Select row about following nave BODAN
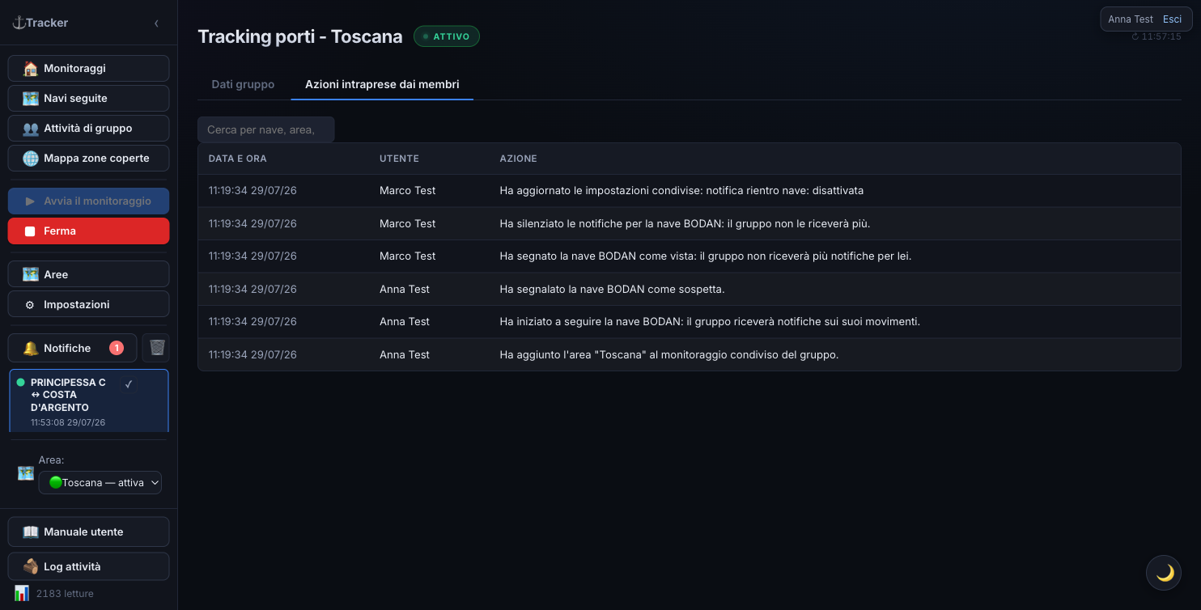1201x610 pixels. pyautogui.click(x=689, y=321)
